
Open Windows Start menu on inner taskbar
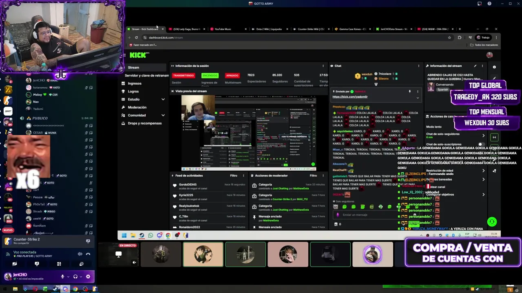[124, 235]
